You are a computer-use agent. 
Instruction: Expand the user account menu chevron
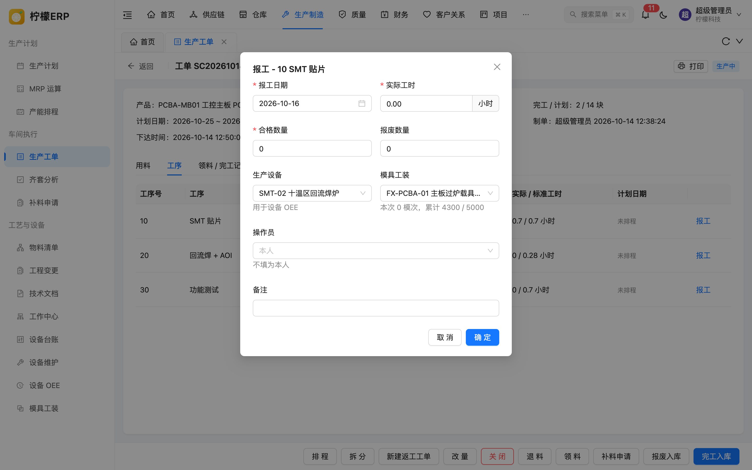739,15
